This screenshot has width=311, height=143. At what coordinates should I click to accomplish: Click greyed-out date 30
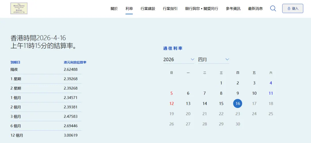[238, 124]
